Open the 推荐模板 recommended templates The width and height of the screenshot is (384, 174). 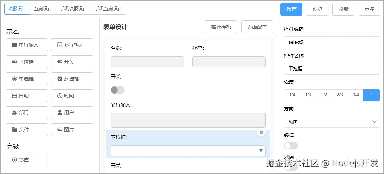pos(221,27)
